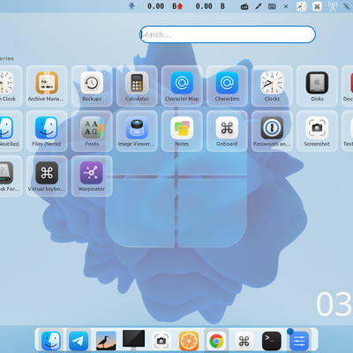Open the Onboard keyboard app in grid
The width and height of the screenshot is (353, 353).
pyautogui.click(x=227, y=131)
